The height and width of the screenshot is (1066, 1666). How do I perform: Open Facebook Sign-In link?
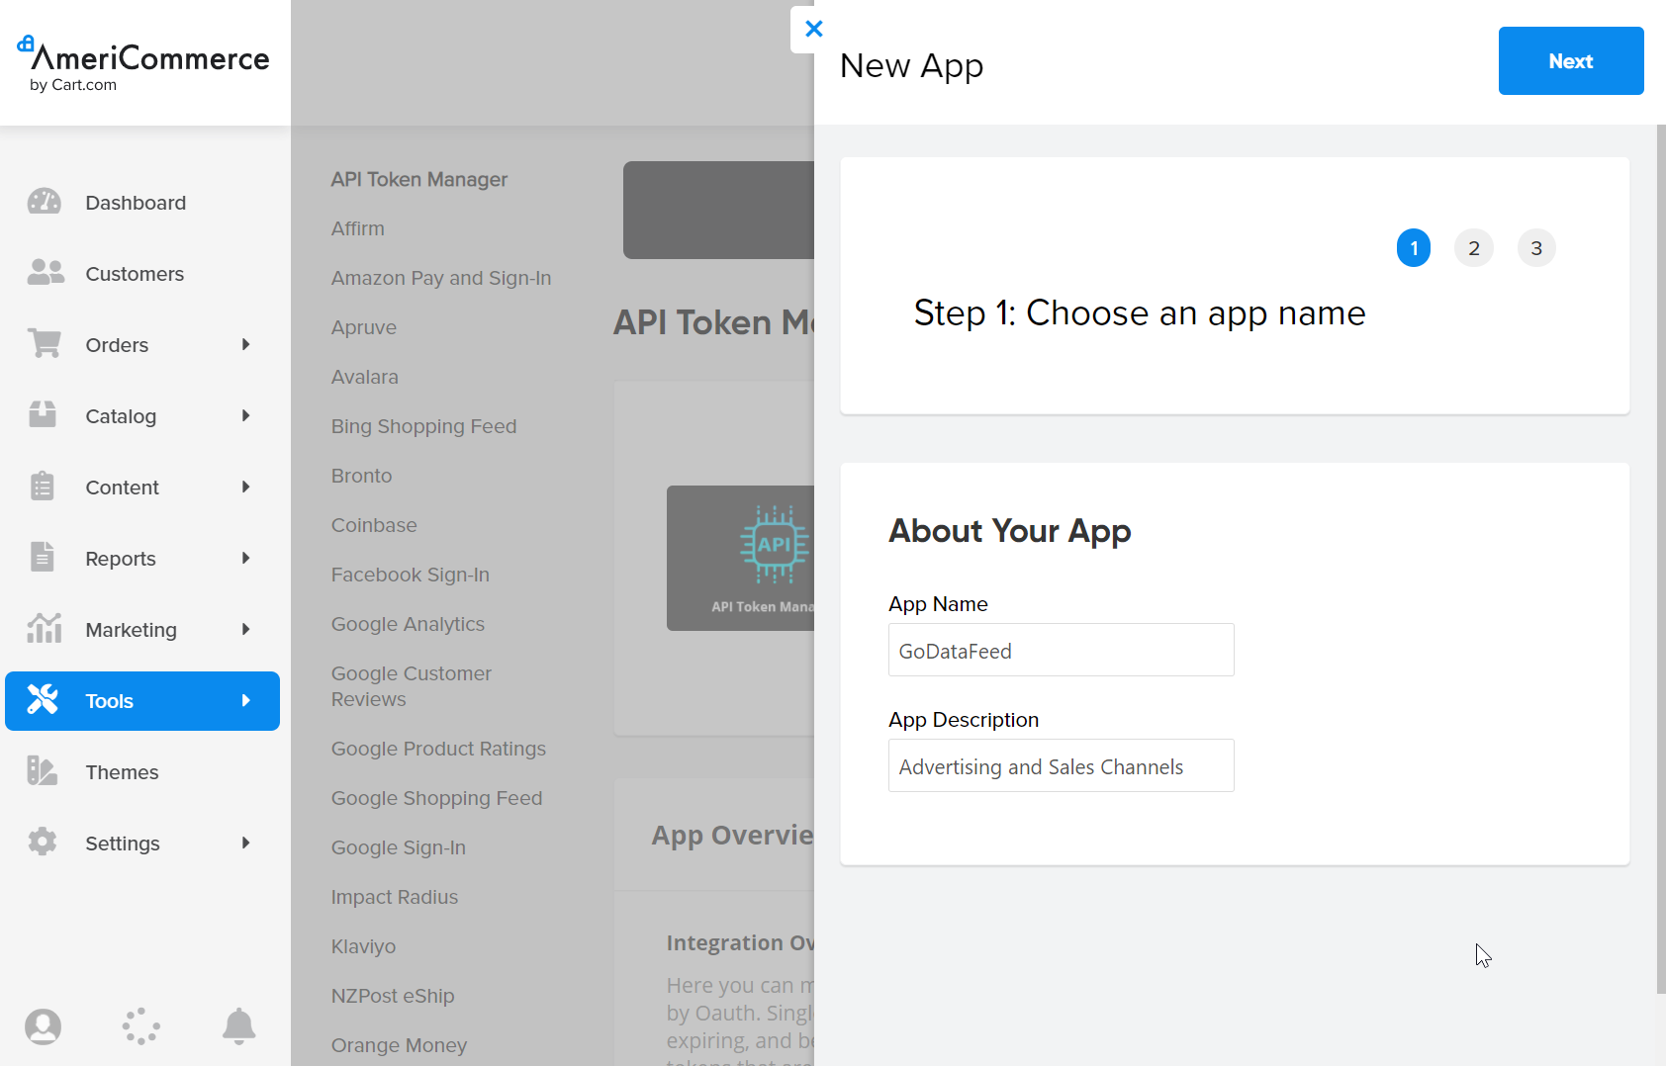pyautogui.click(x=411, y=575)
